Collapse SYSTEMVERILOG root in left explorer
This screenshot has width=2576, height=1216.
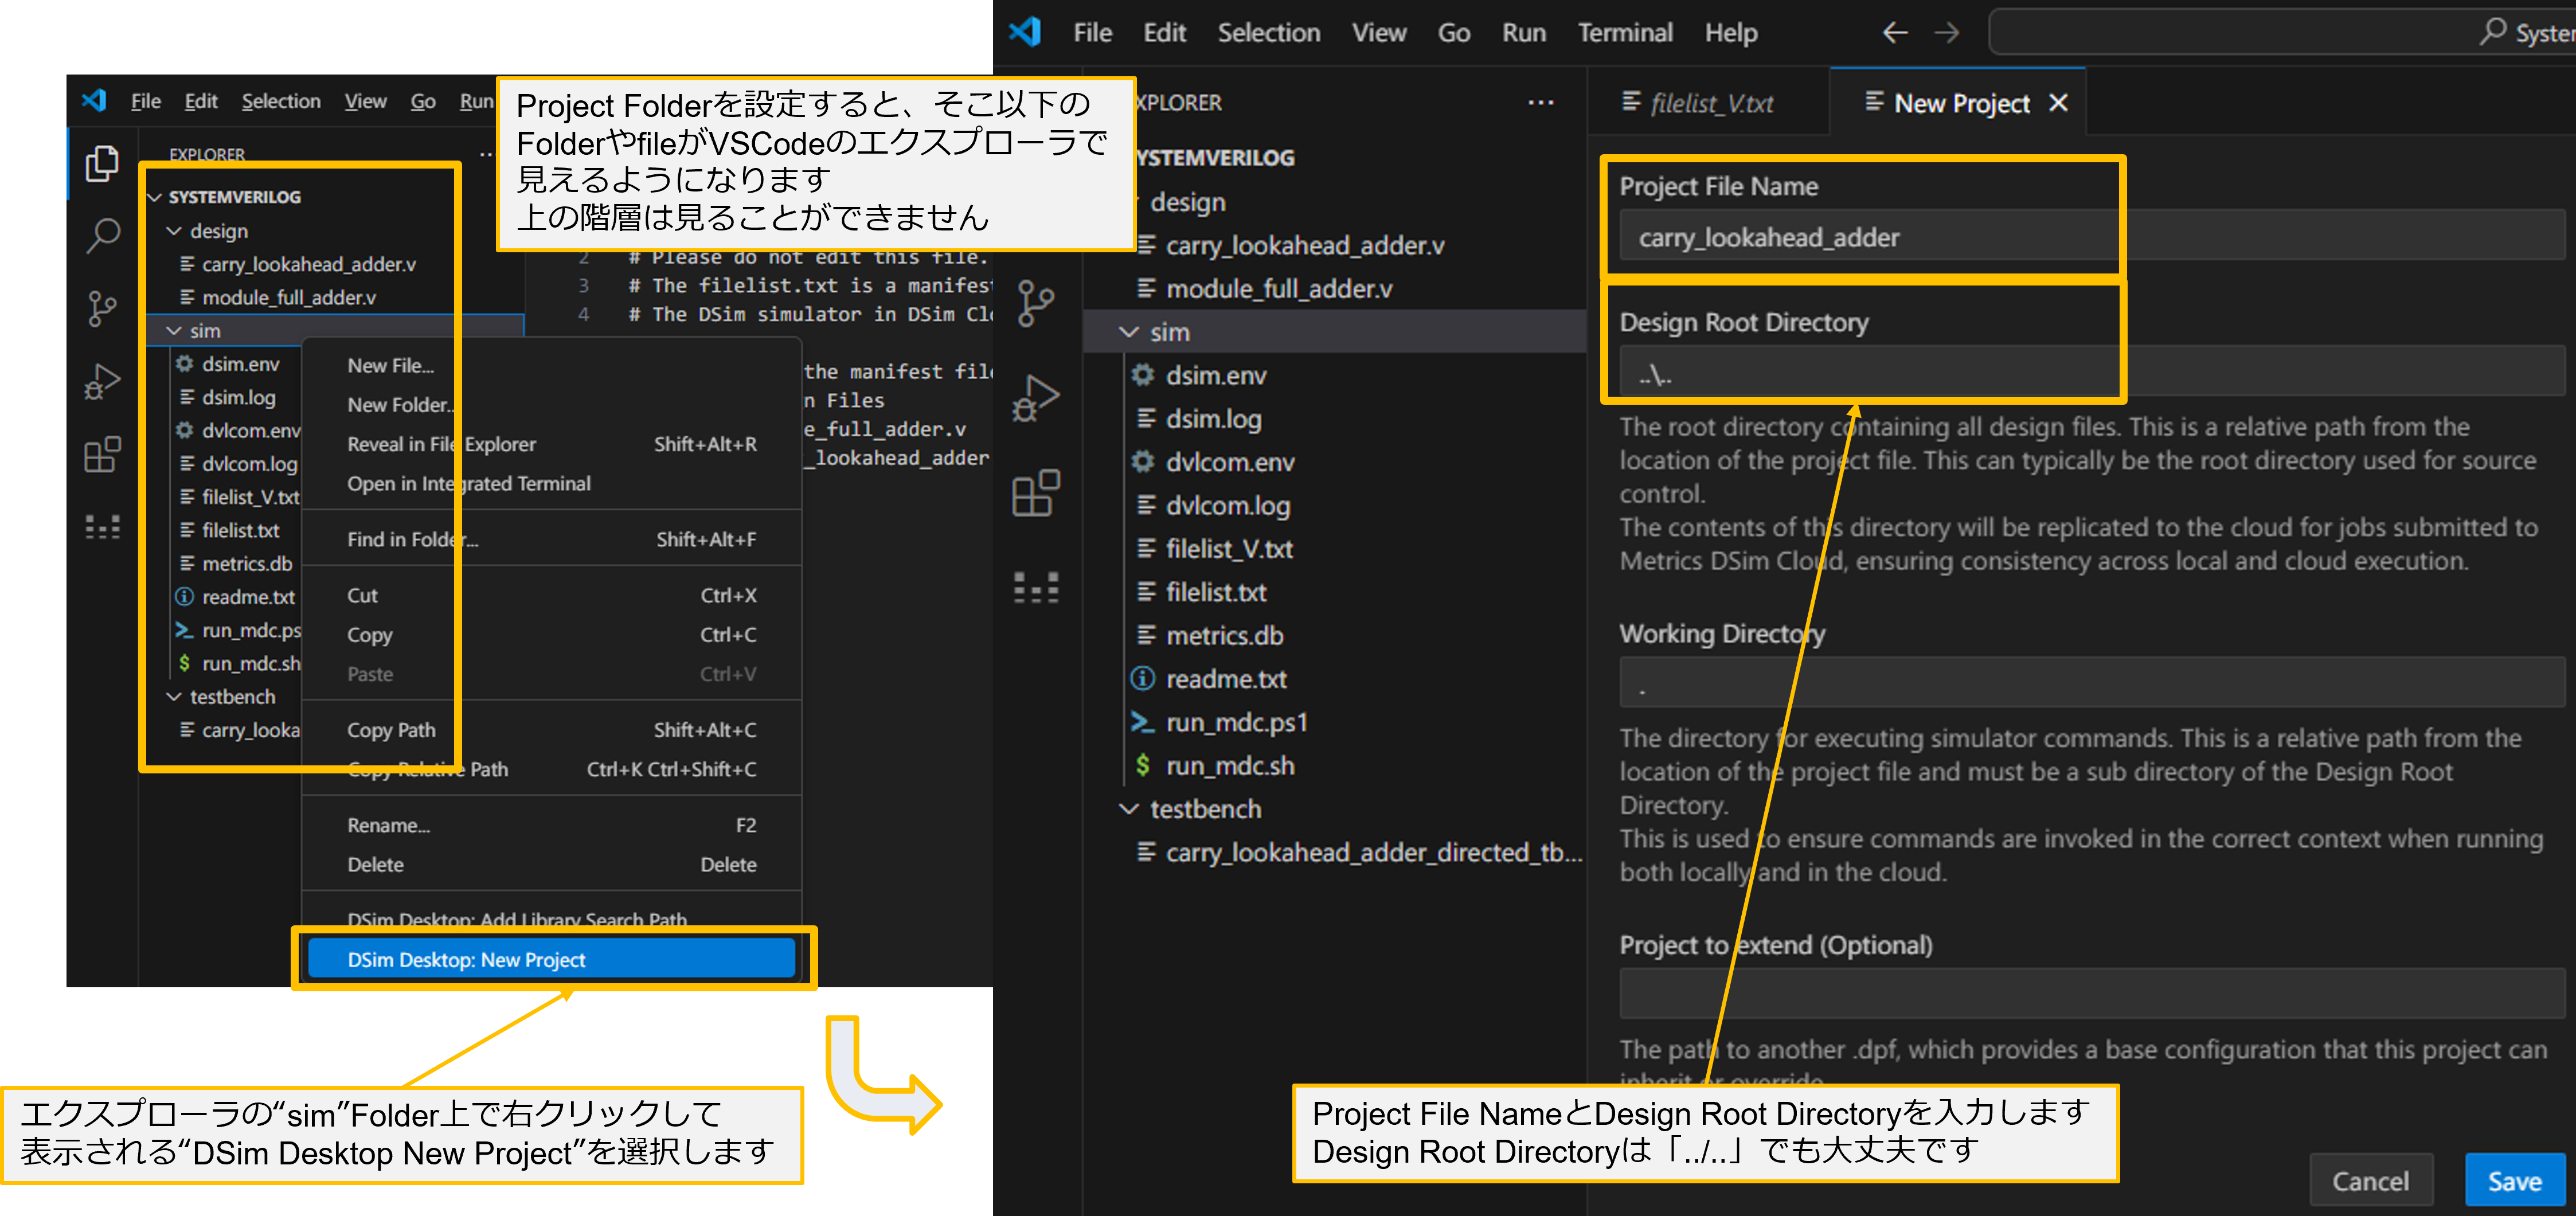pyautogui.click(x=155, y=197)
